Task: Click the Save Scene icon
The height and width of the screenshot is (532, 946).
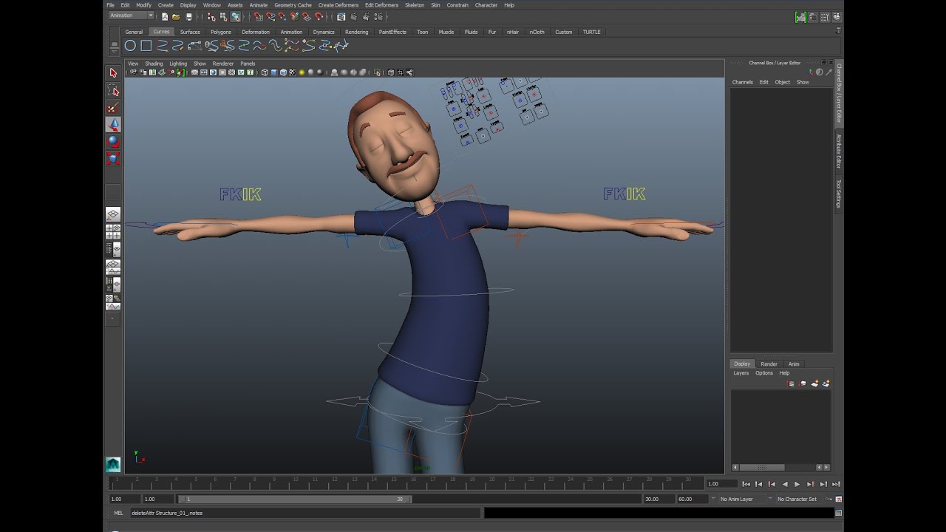Action: point(188,16)
